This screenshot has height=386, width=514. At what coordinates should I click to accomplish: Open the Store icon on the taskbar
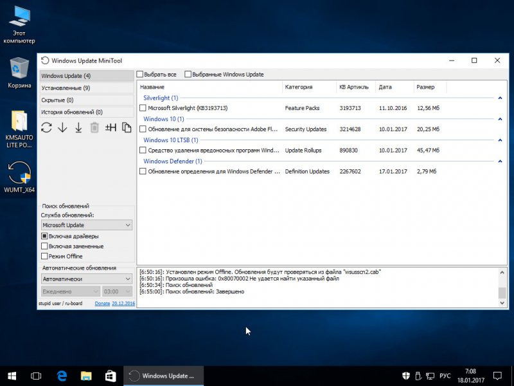tap(111, 376)
